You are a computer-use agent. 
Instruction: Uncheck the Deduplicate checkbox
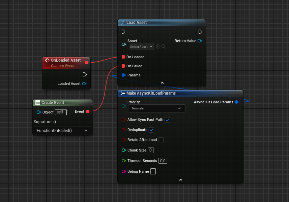coord(151,130)
